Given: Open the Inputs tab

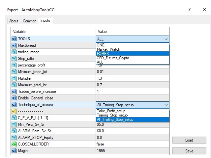Looking at the screenshot, I should coord(45,20).
